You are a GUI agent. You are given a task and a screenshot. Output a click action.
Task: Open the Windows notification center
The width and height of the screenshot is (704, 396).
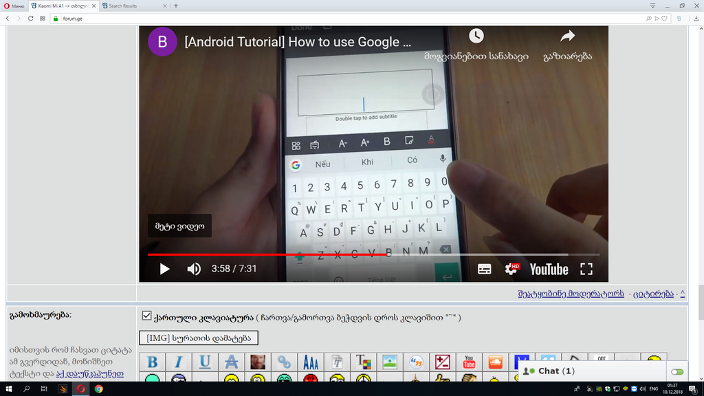click(x=693, y=389)
